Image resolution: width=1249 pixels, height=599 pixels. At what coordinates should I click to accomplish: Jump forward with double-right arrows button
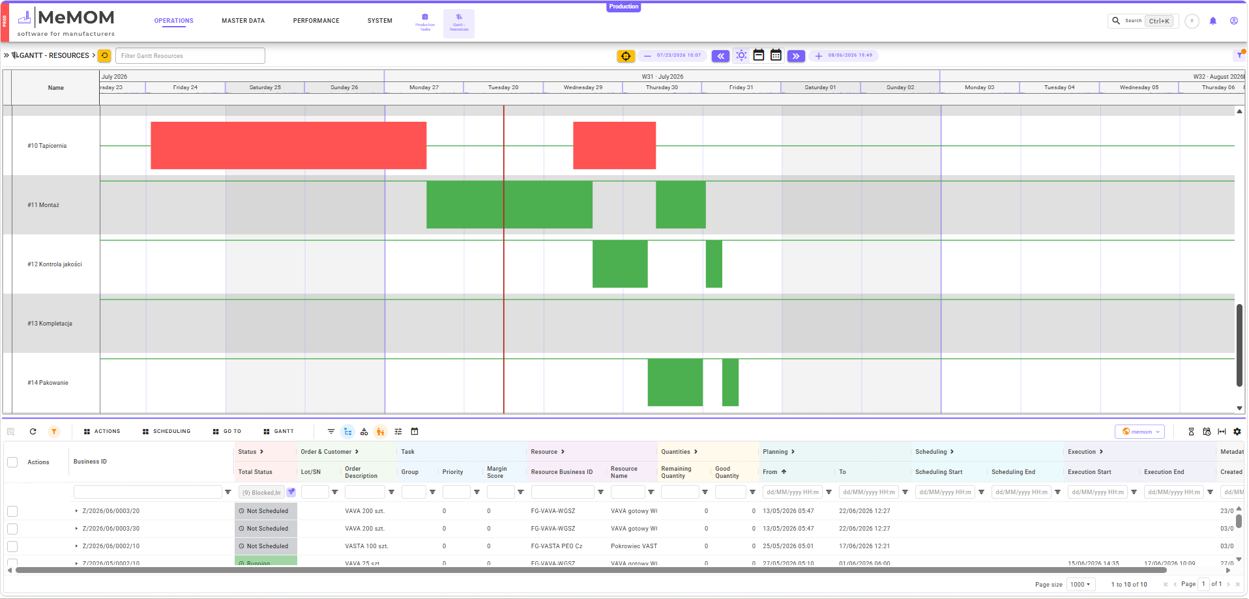(x=796, y=56)
